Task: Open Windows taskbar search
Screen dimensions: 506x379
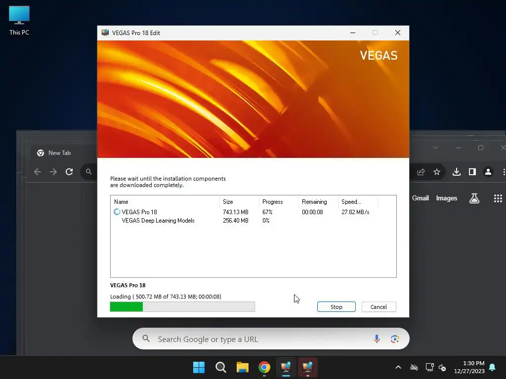Action: point(221,367)
